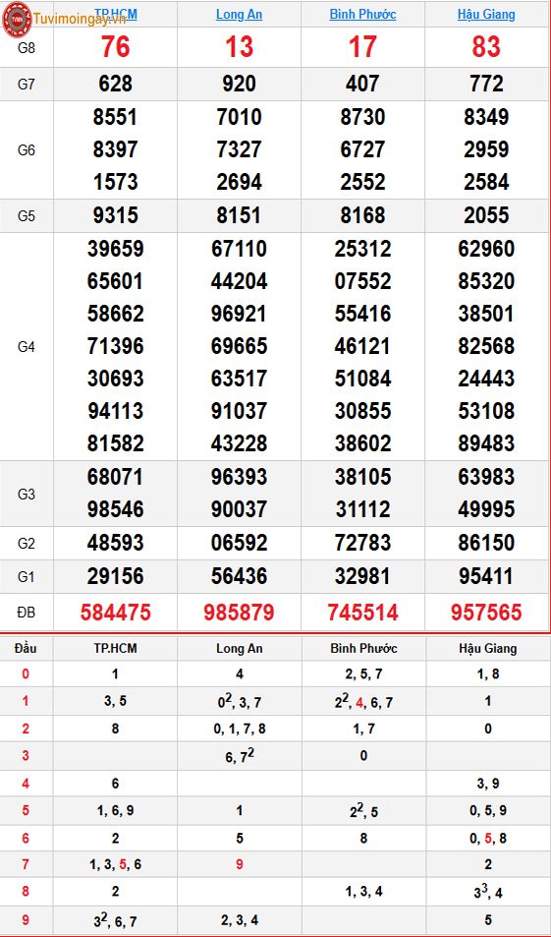The image size is (551, 937).
Task: Click the G5 number 8151
Action: (239, 215)
